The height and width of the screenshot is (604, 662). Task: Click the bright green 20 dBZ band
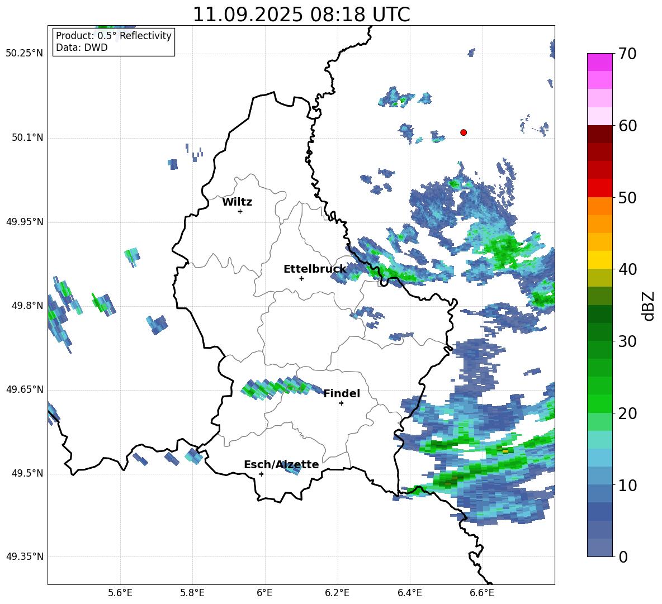tap(599, 403)
